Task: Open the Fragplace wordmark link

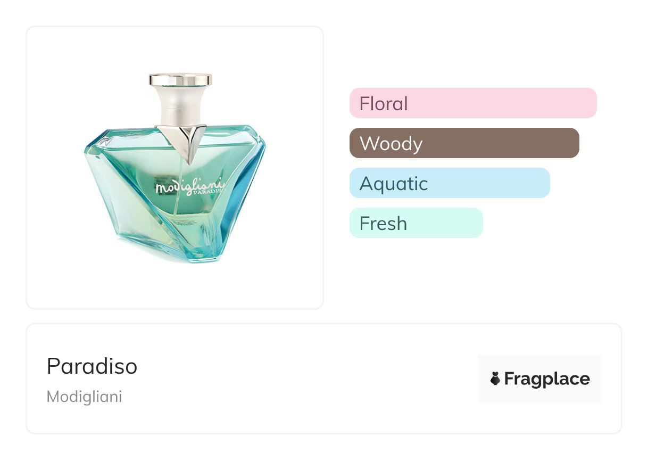Action: [546, 379]
